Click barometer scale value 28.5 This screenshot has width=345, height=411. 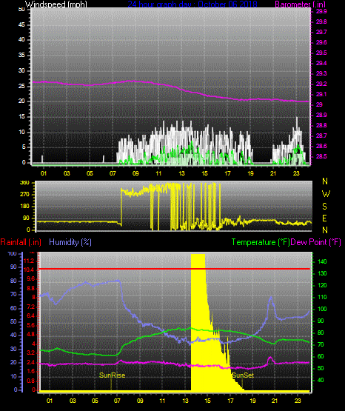(x=321, y=156)
